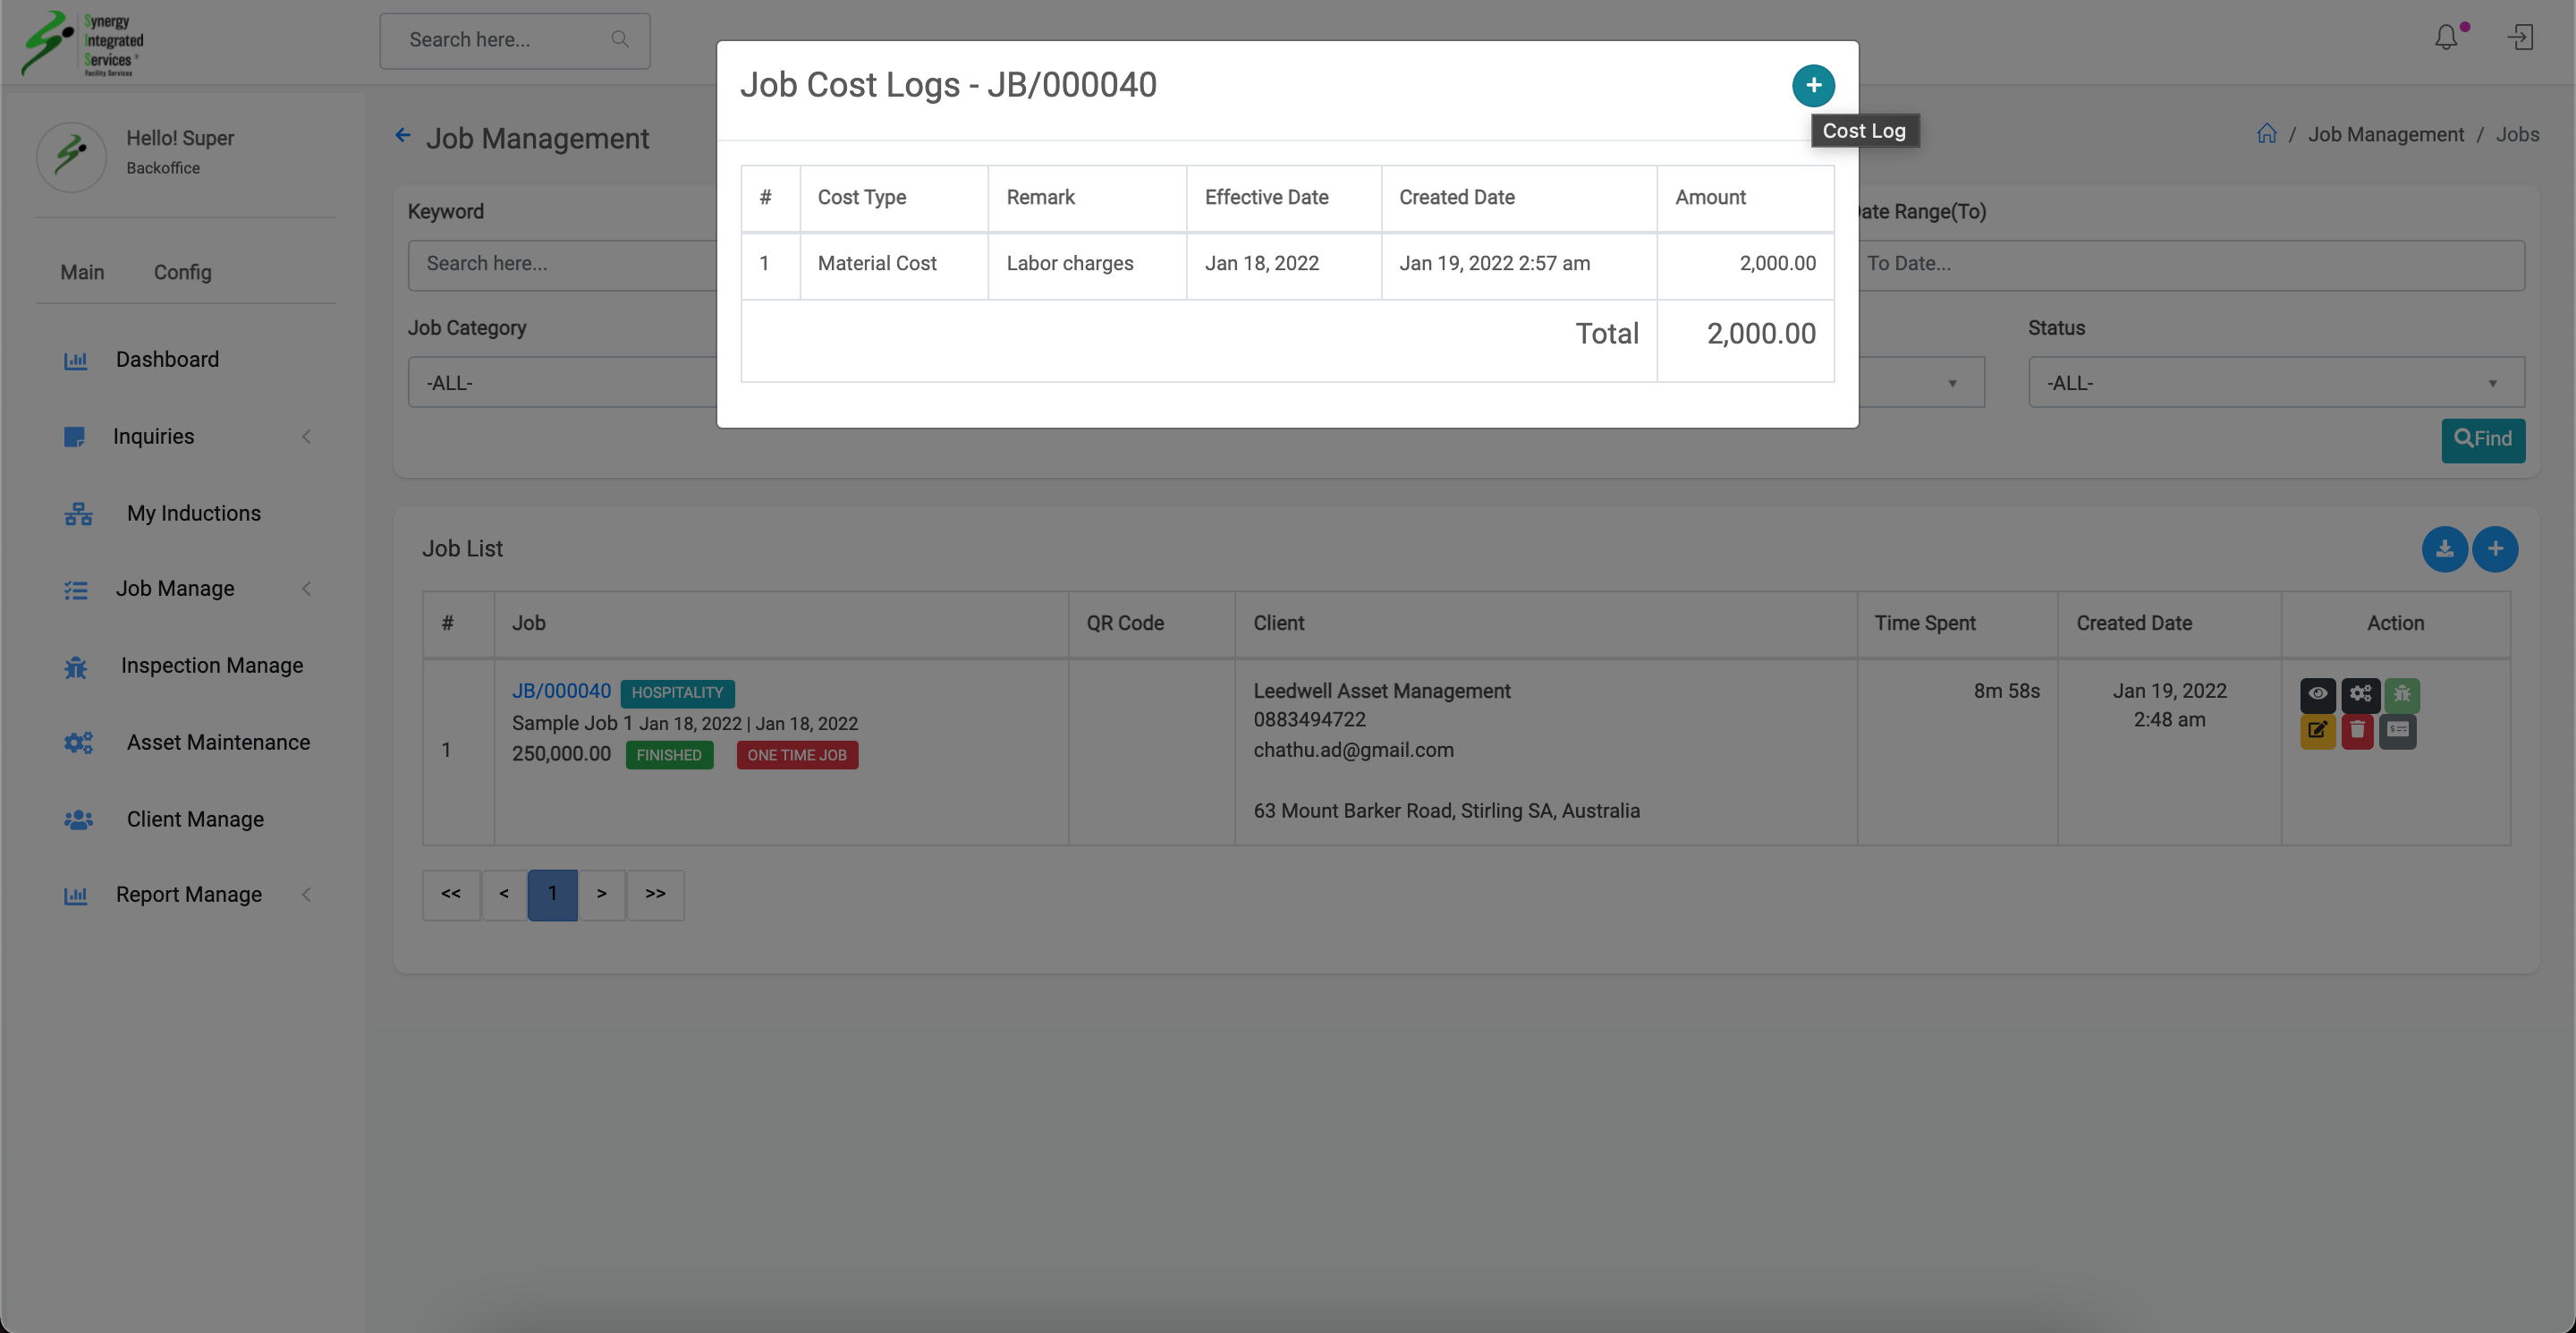This screenshot has width=2576, height=1333.
Task: Click the home breadcrumb icon
Action: [2266, 134]
